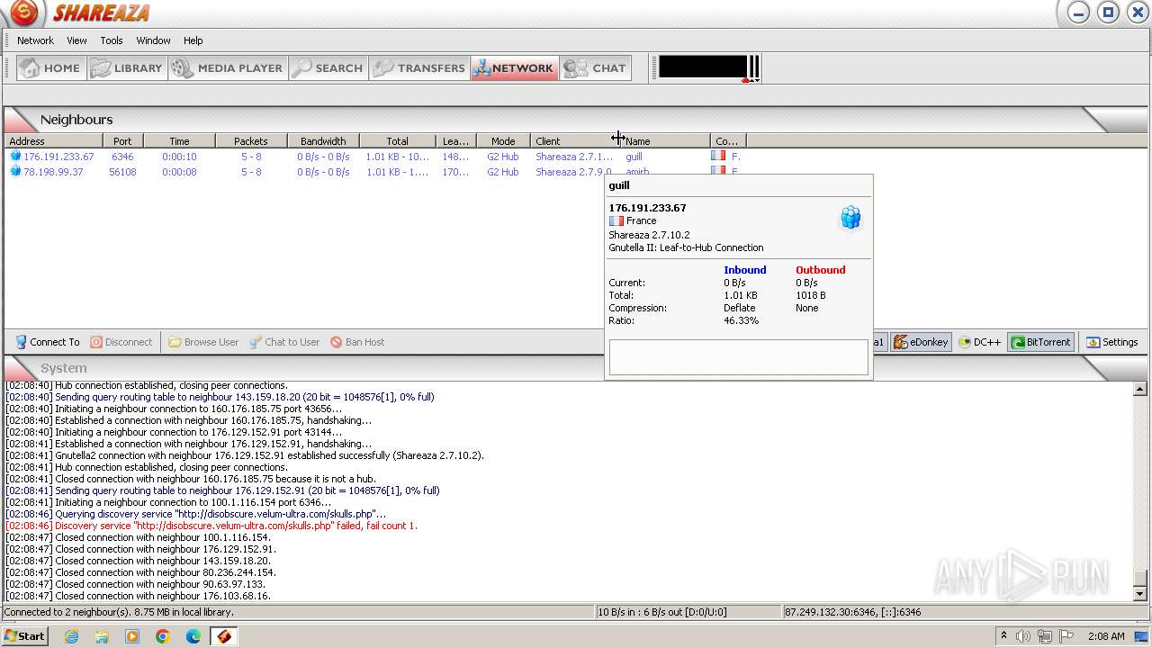Open the View menu
The image size is (1152, 648).
pyautogui.click(x=76, y=40)
